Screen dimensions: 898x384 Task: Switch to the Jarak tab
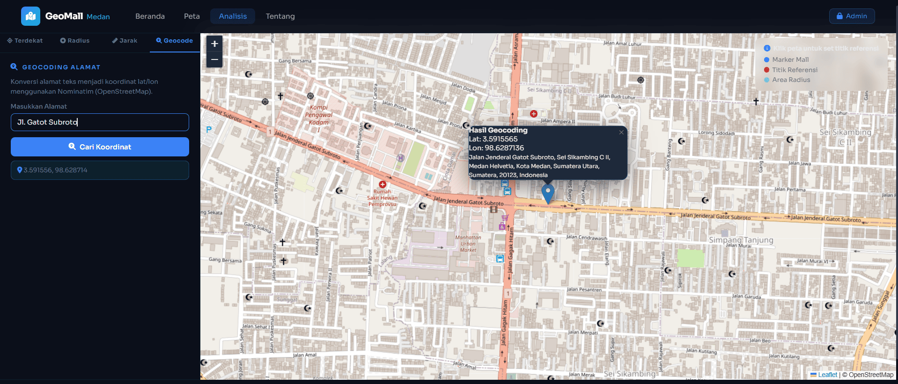[125, 41]
